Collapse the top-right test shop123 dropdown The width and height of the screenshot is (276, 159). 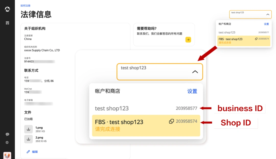click(268, 14)
